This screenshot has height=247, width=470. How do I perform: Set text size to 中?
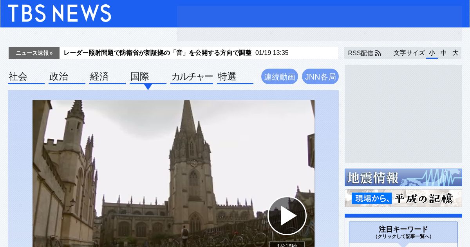(444, 53)
